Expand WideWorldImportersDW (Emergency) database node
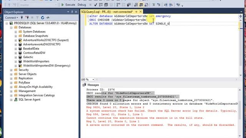This screenshot has width=246, height=138. pyautogui.click(x=16, y=66)
